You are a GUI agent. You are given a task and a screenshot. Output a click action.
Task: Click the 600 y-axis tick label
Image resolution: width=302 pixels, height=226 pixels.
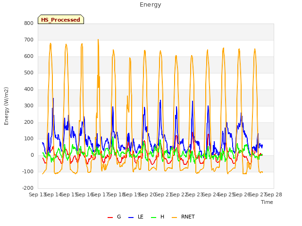(29, 56)
